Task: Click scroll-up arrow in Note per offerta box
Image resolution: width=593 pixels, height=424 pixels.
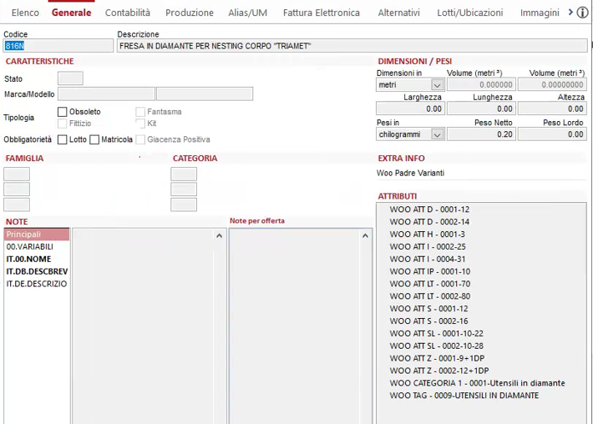Action: coord(365,236)
